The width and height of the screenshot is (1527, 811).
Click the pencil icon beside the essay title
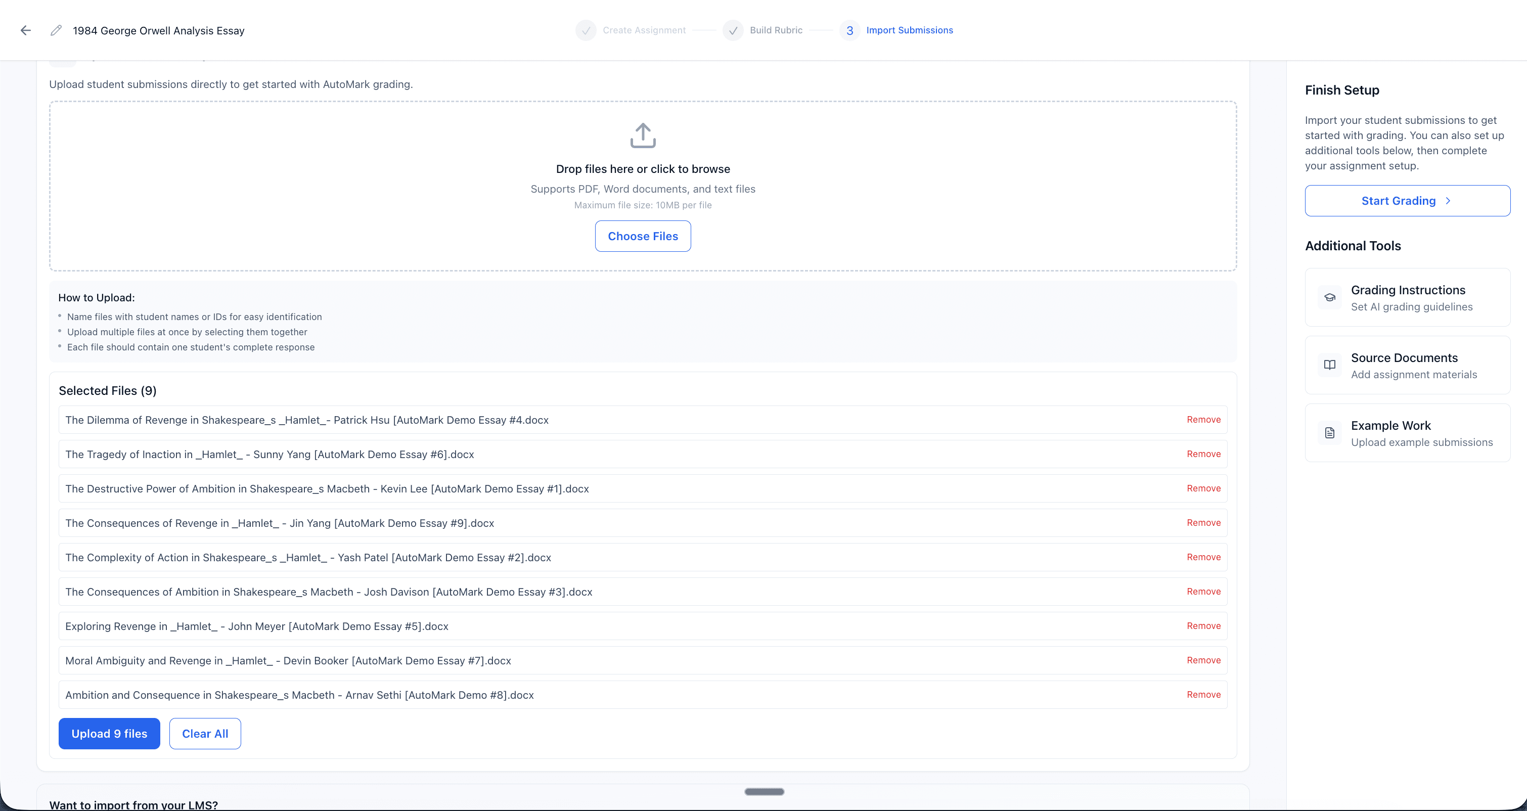(x=55, y=30)
